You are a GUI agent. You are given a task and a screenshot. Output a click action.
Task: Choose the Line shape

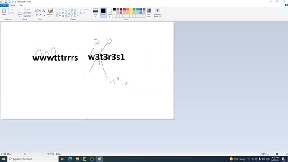tap(57, 9)
